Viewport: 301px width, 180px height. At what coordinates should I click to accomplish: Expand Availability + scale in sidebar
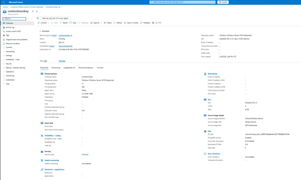[x=4, y=60]
